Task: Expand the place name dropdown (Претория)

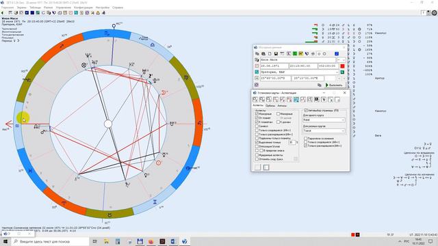Action: (x=337, y=72)
